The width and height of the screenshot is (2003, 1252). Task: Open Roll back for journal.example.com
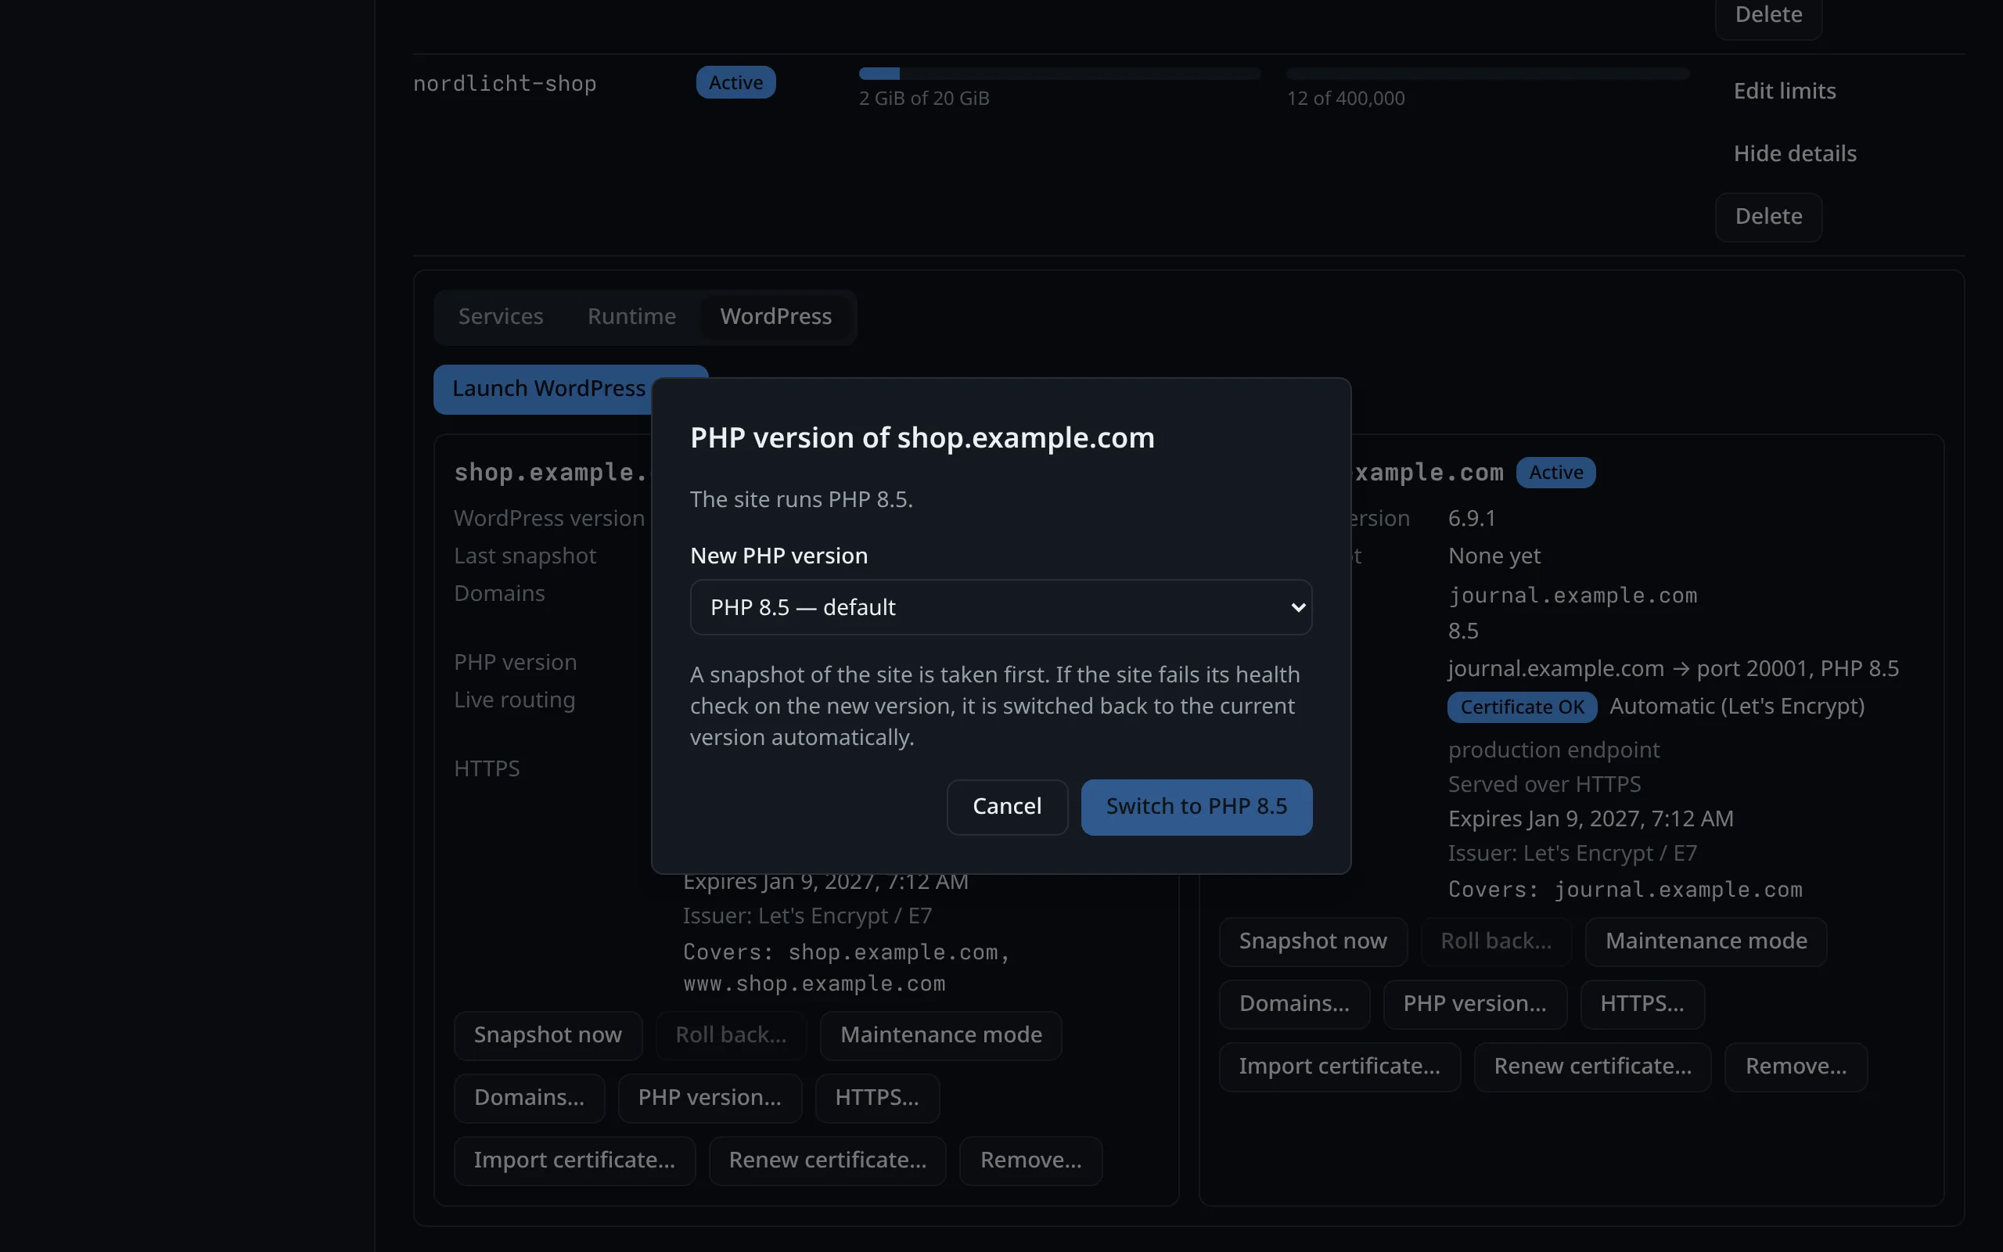point(1496,941)
